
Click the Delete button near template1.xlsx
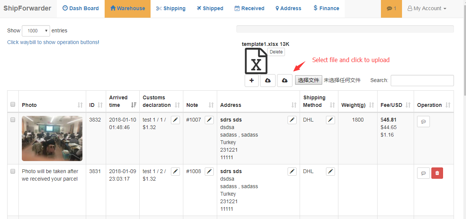coord(276,52)
